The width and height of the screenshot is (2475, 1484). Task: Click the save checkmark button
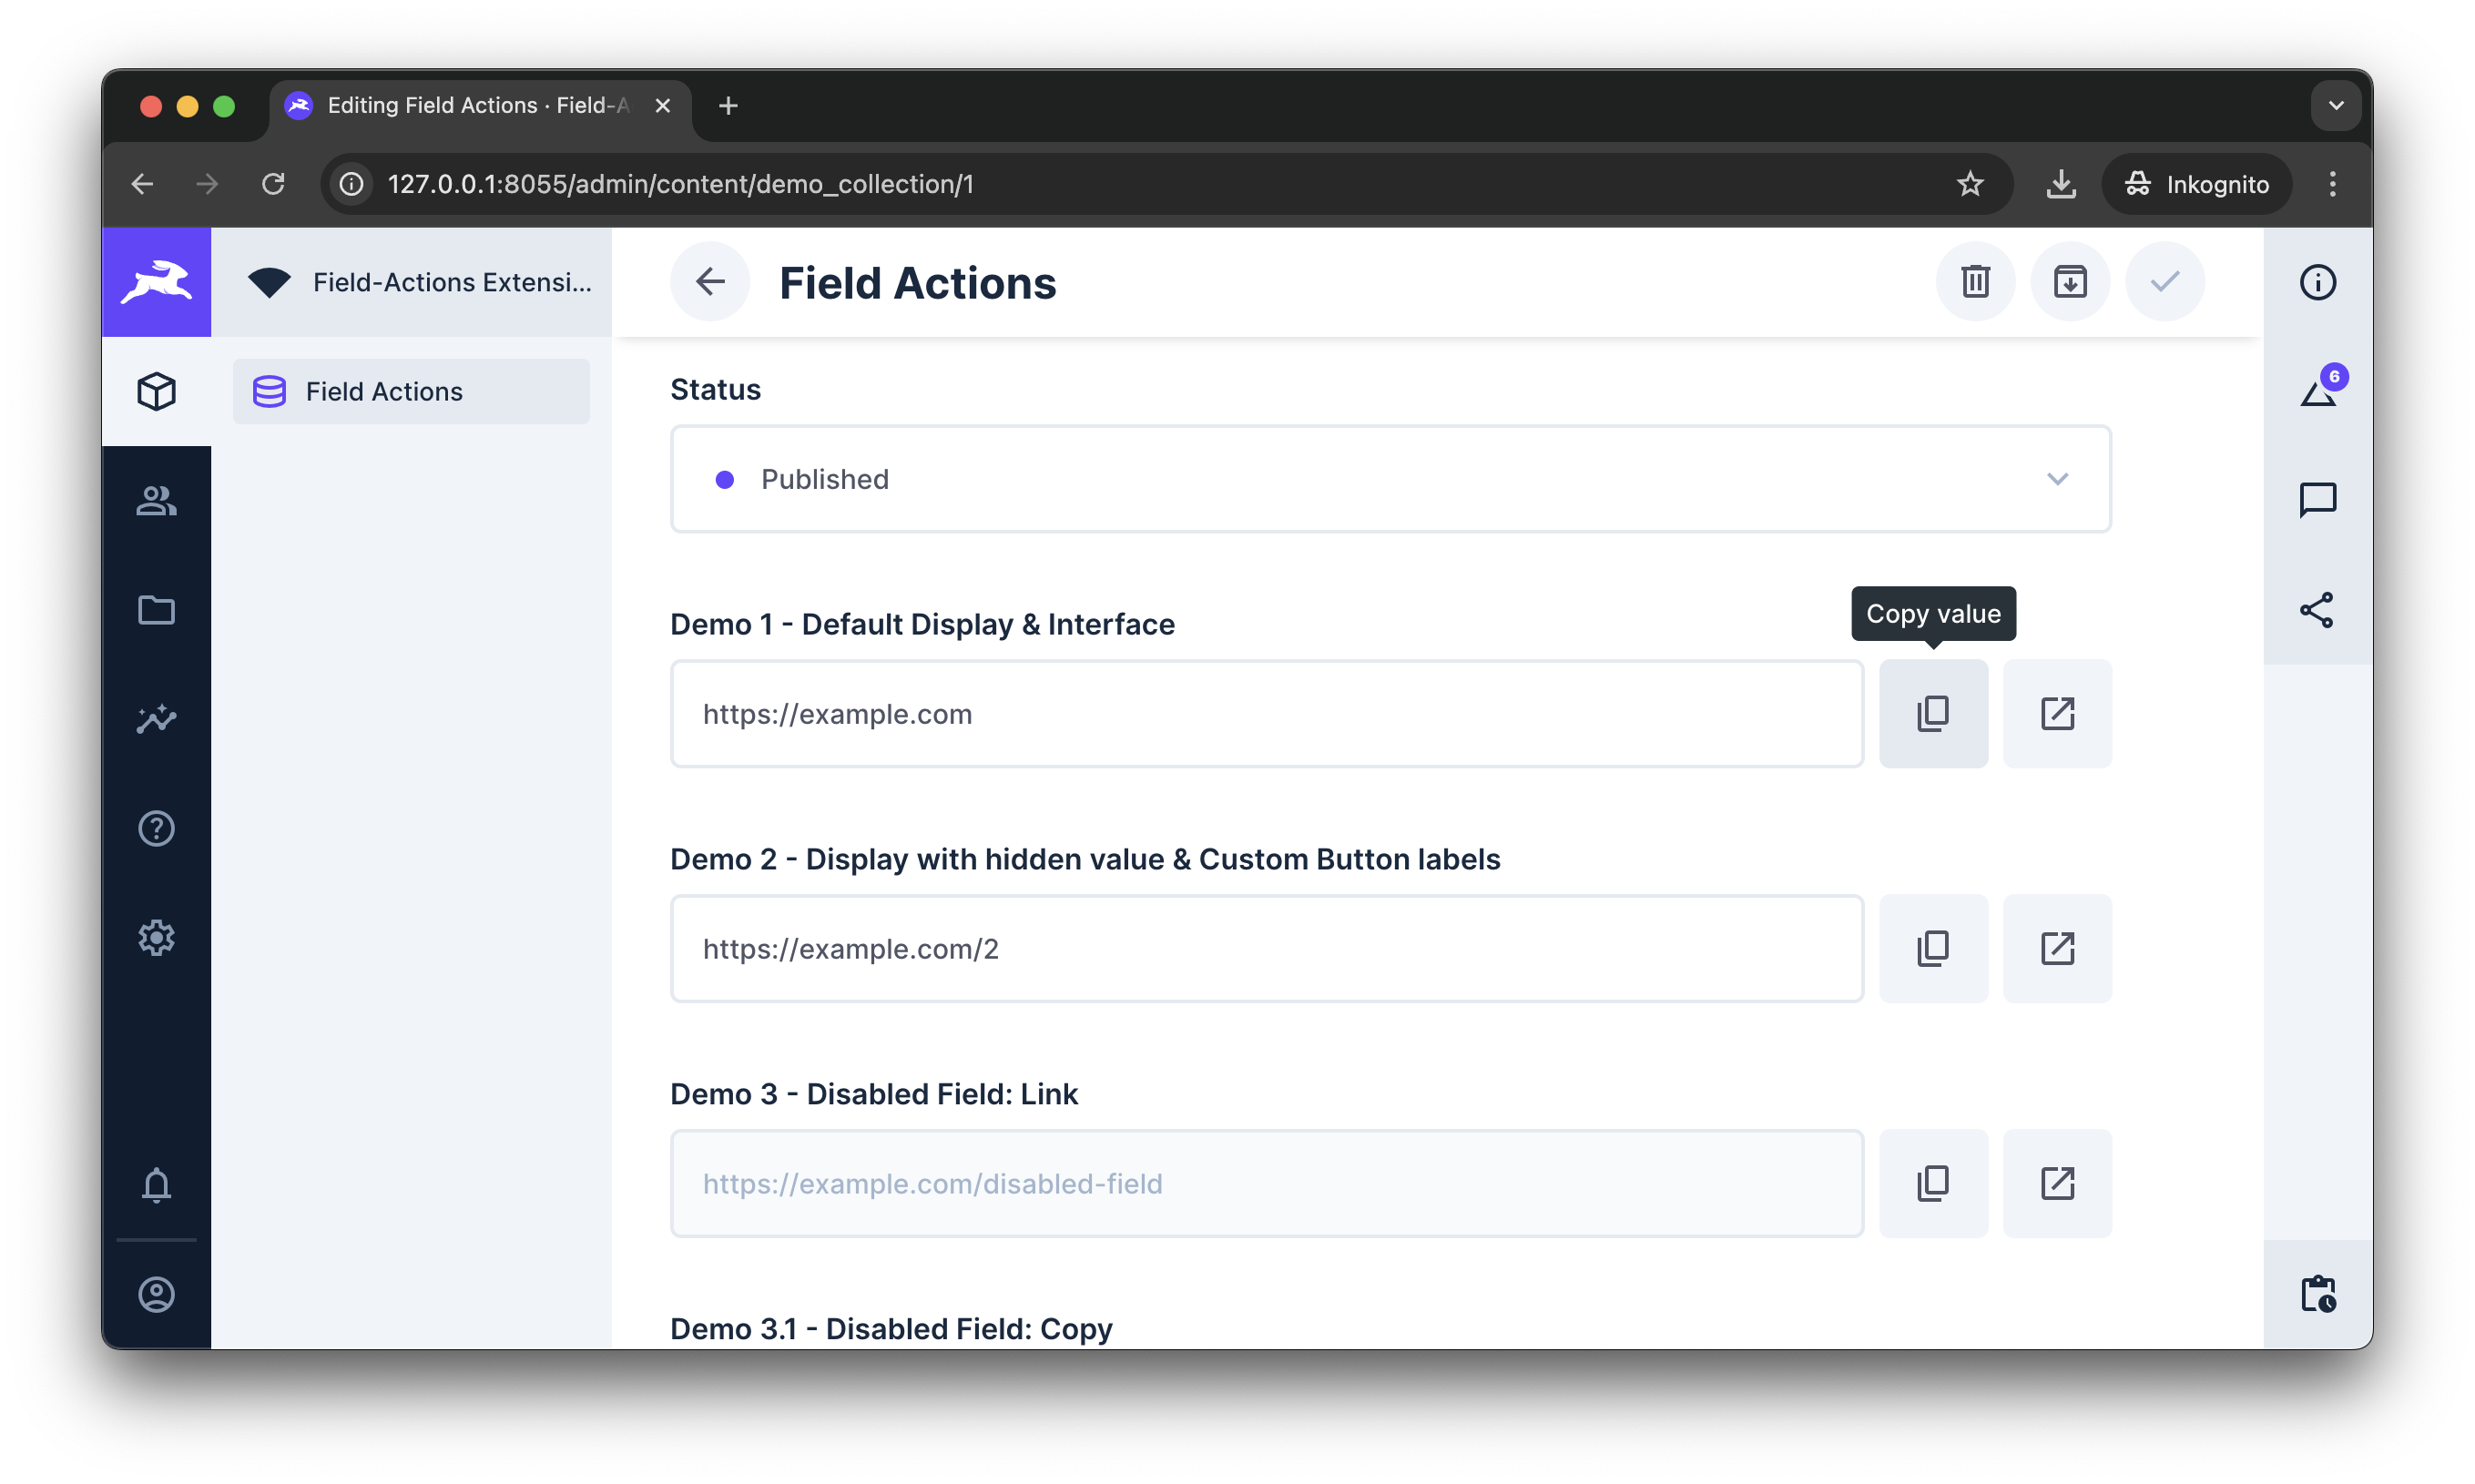pyautogui.click(x=2164, y=282)
